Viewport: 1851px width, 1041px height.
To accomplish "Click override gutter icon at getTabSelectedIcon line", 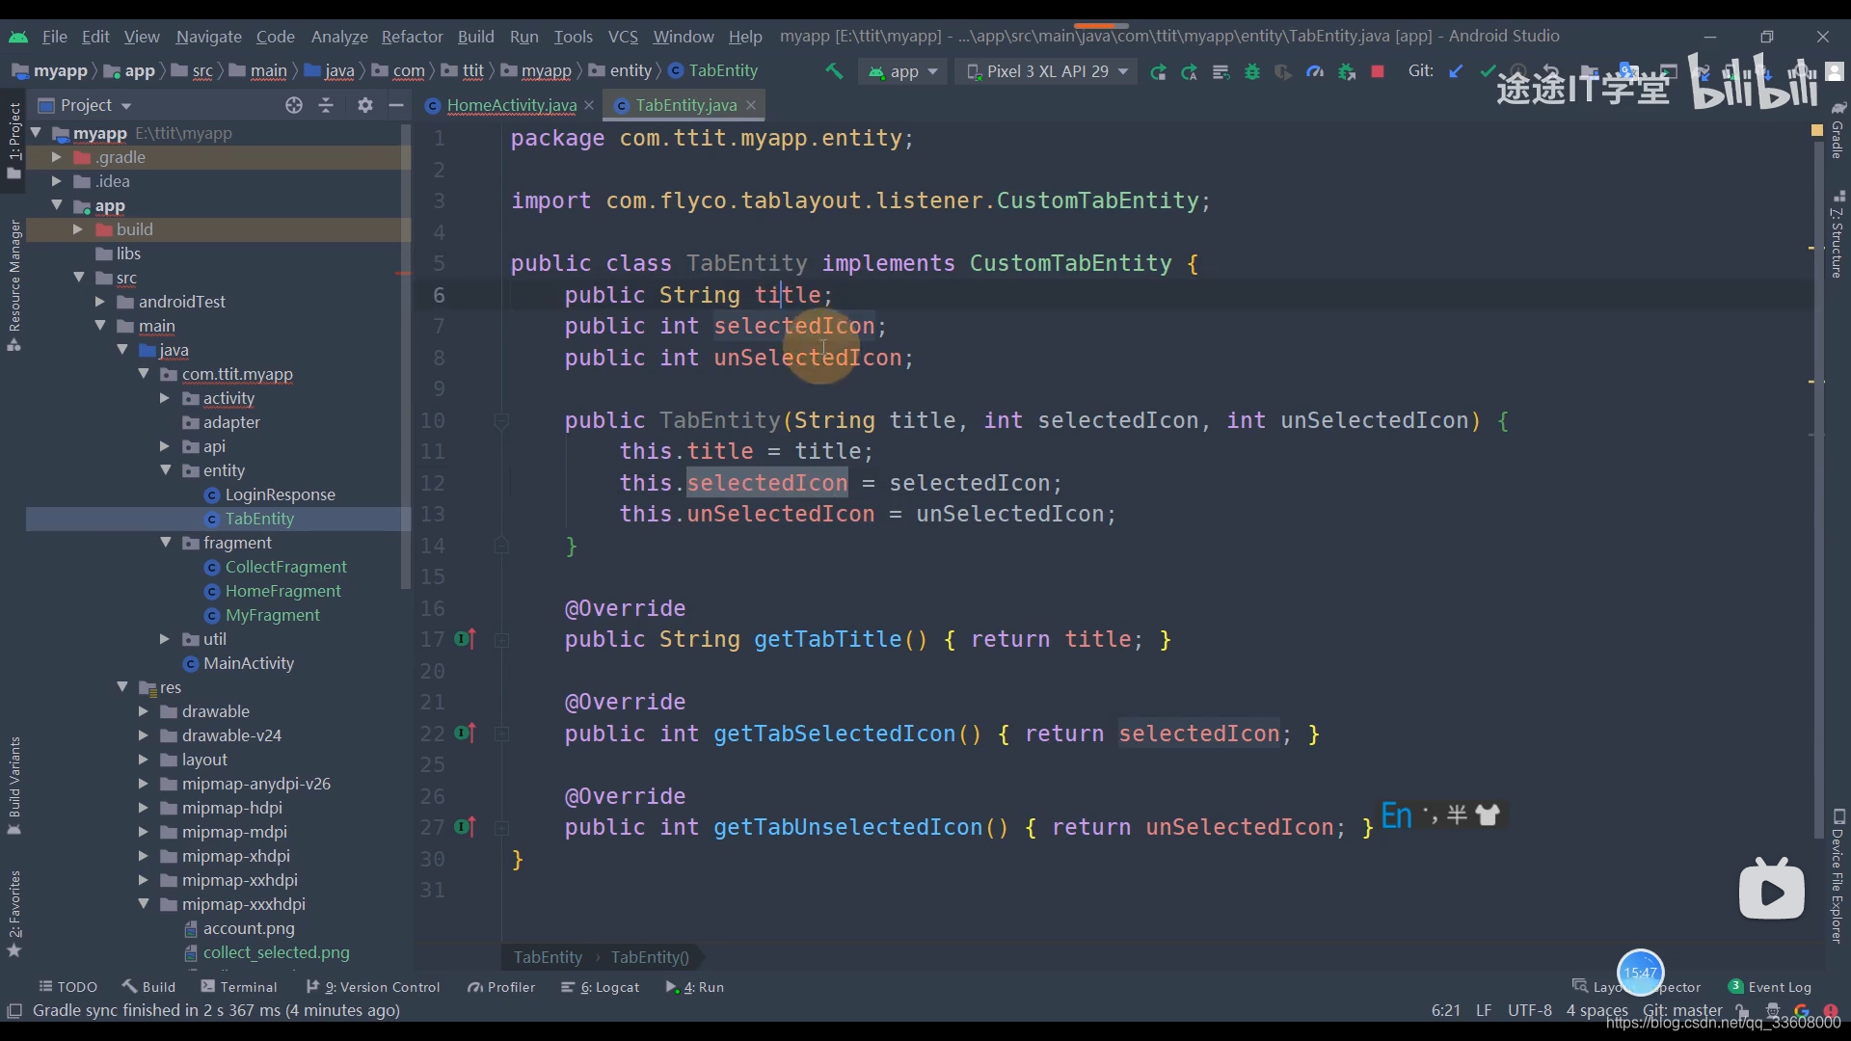I will (465, 734).
